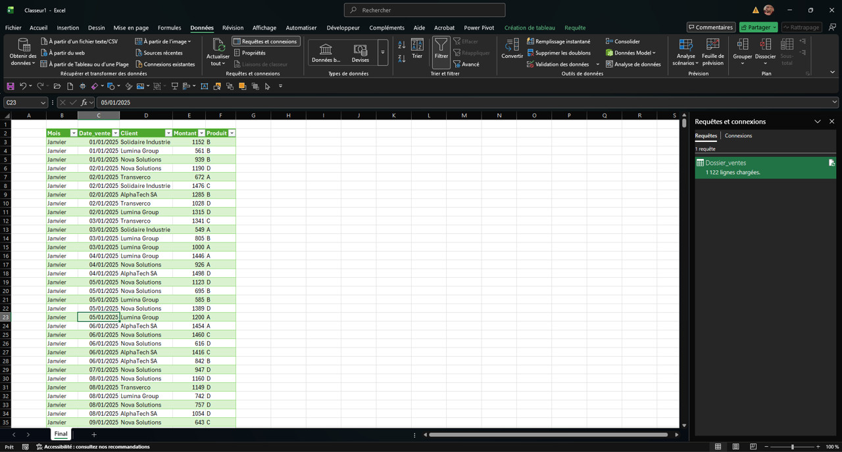The width and height of the screenshot is (842, 452).
Task: Switch to the Connexions tab in side pane
Action: (x=738, y=136)
